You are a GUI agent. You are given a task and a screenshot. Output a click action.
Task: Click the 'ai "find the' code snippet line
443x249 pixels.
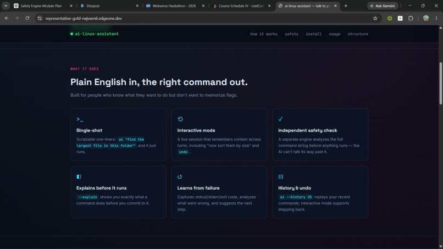point(131,139)
